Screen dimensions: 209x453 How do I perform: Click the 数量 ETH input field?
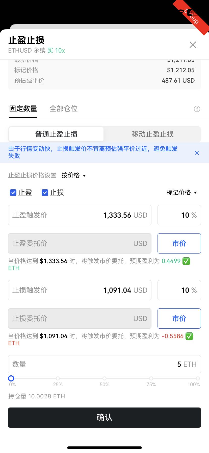pos(104,364)
